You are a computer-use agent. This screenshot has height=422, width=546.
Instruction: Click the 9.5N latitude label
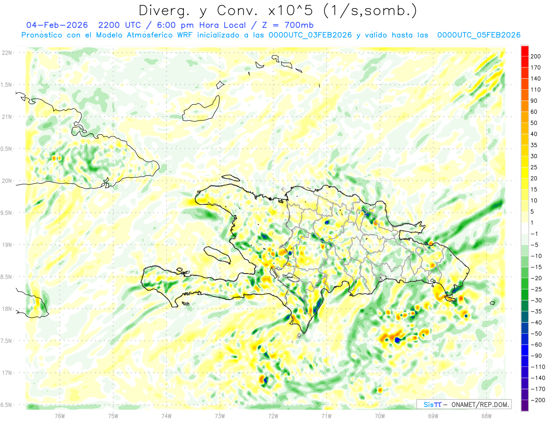point(6,213)
